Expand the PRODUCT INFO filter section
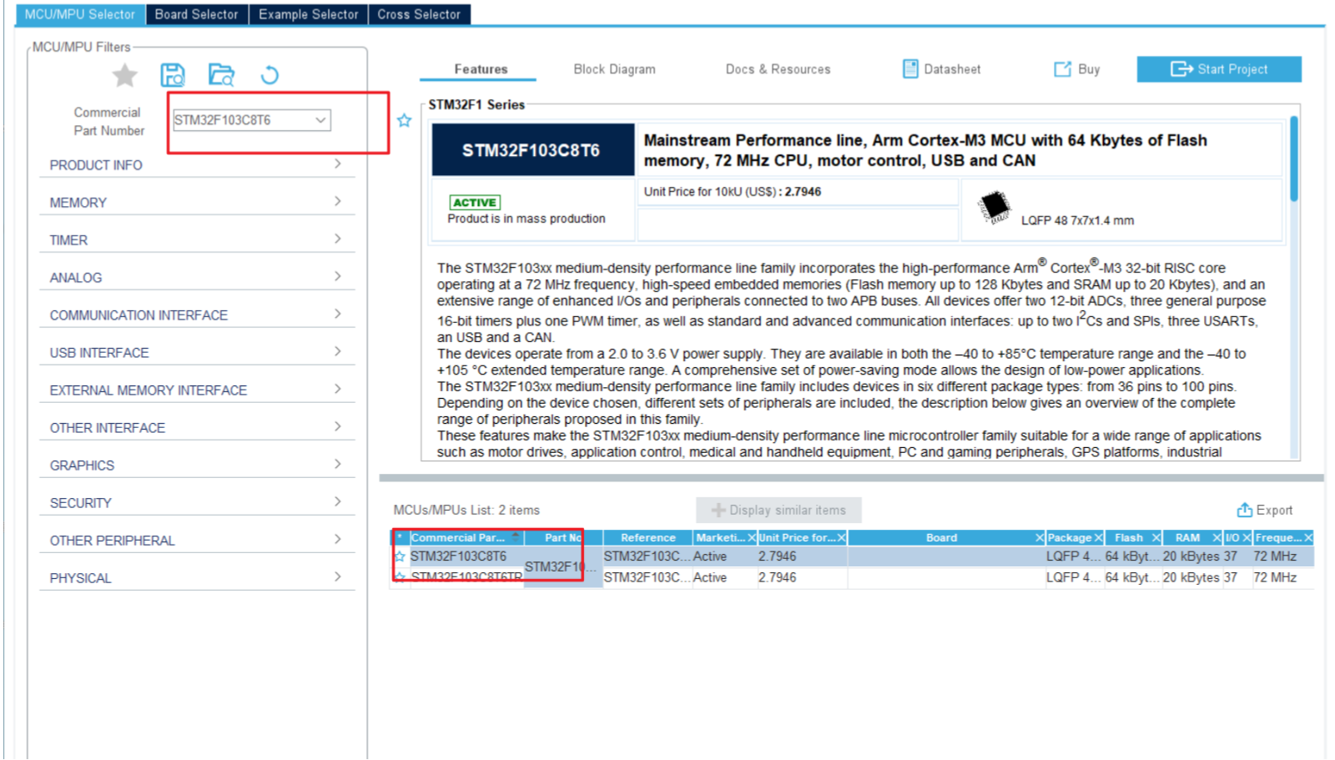This screenshot has height=760, width=1335. point(197,164)
